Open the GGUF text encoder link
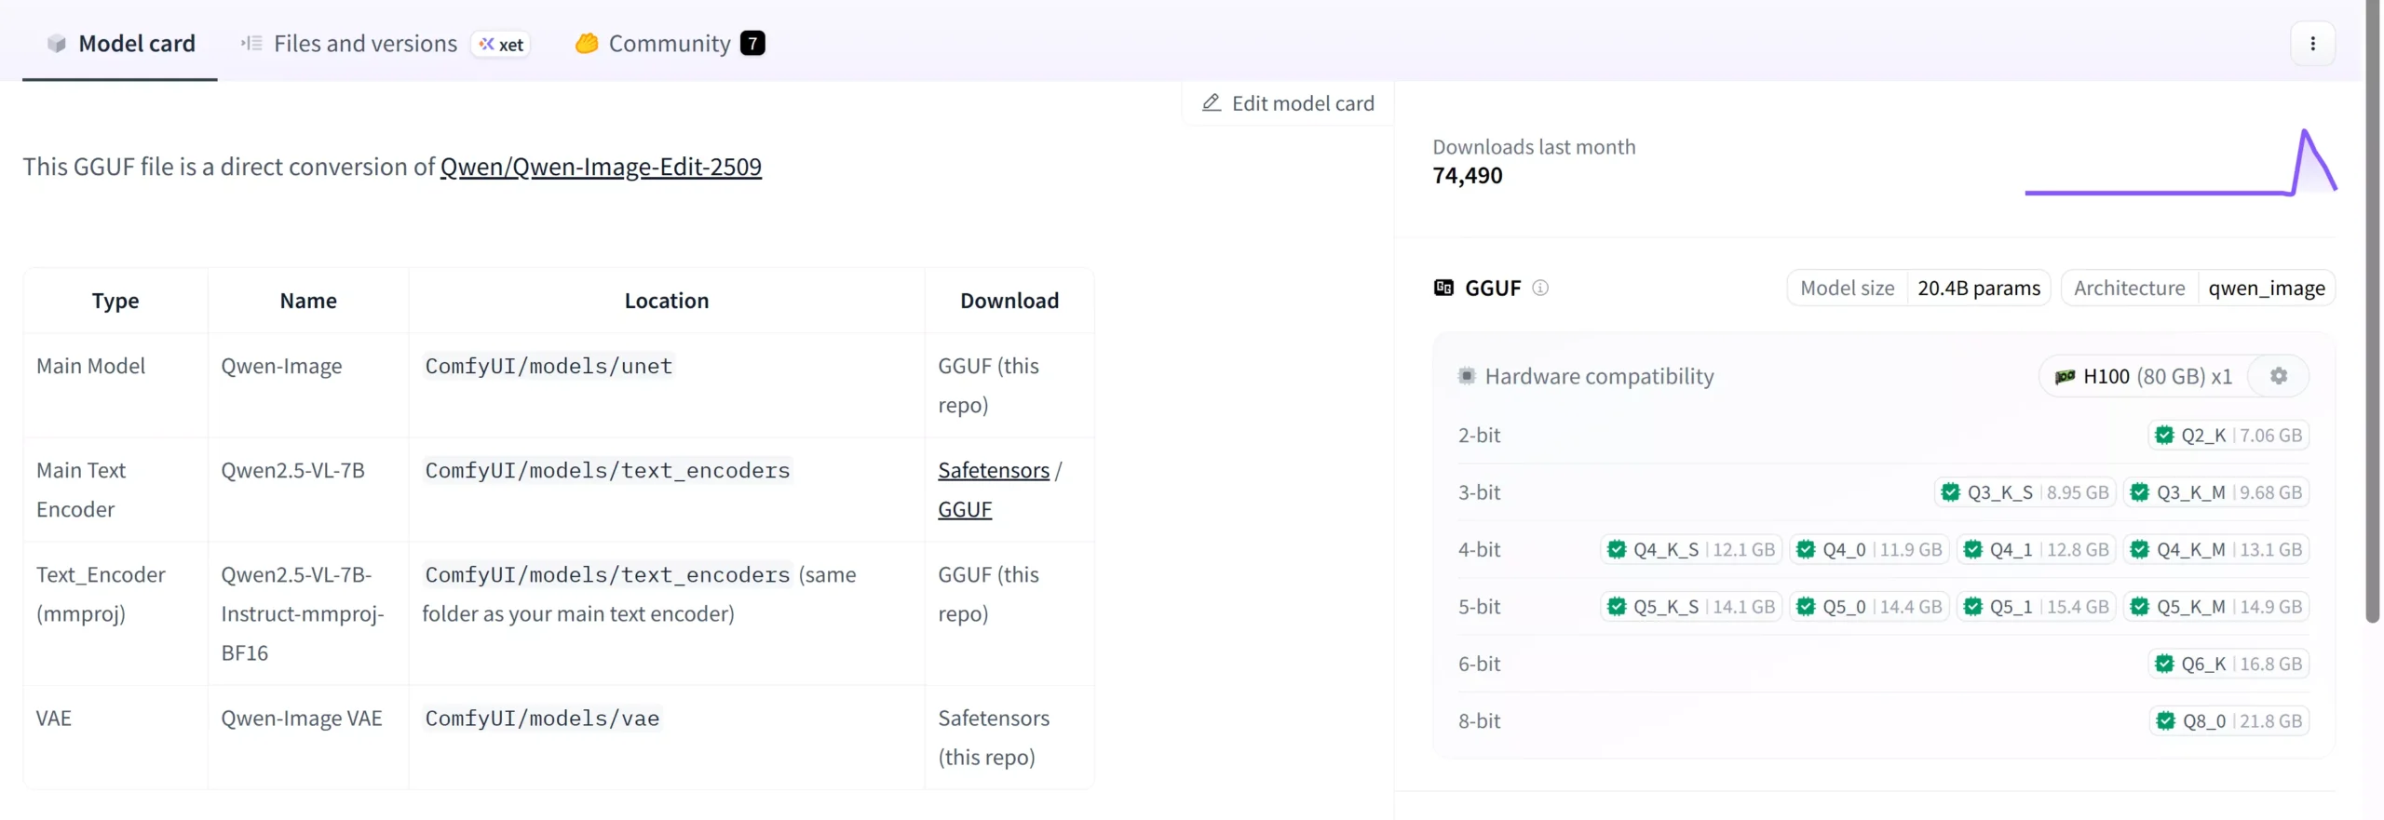 [x=965, y=509]
